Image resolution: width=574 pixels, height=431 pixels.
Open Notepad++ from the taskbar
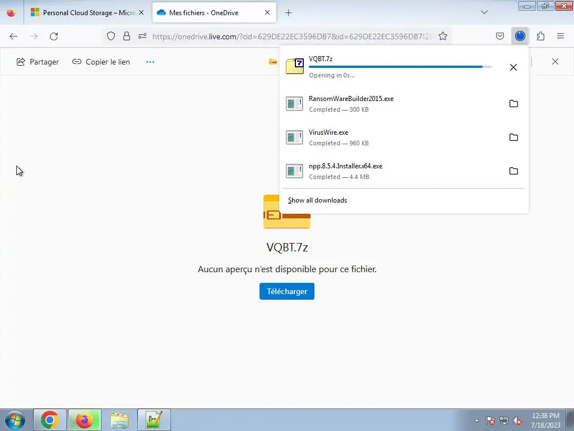pyautogui.click(x=154, y=420)
